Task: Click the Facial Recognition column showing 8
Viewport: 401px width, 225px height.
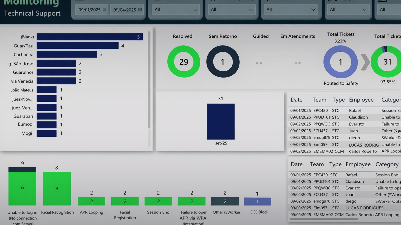Action: click(57, 189)
